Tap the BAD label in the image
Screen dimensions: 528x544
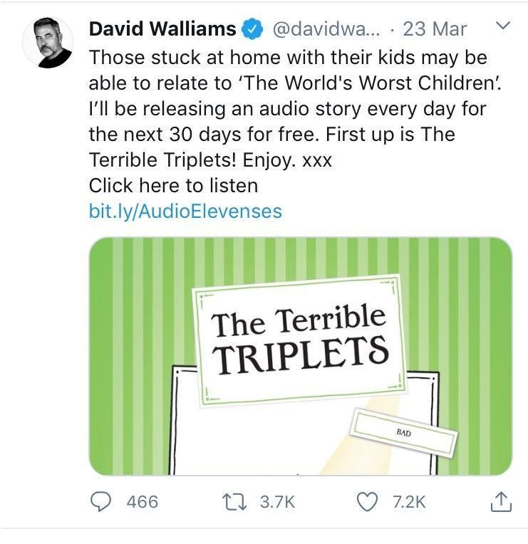point(404,433)
